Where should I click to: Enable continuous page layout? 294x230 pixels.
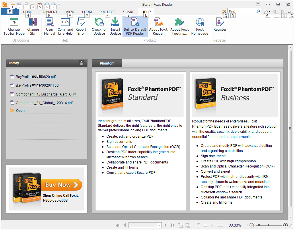tap(205, 225)
